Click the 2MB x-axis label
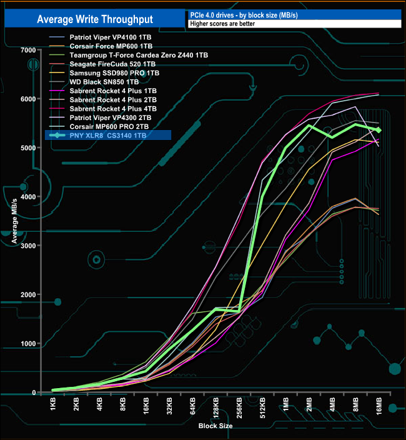The width and height of the screenshot is (406, 440). (309, 404)
